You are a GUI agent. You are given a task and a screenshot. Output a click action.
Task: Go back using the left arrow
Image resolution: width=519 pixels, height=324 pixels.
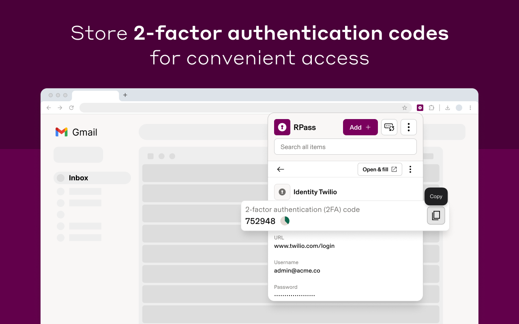pyautogui.click(x=281, y=169)
